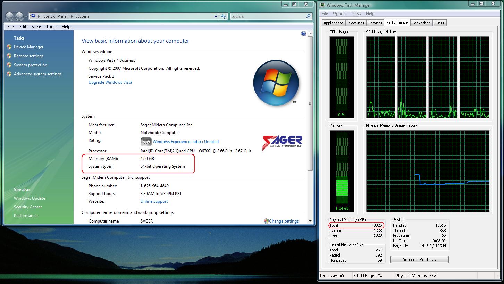Expand the address bar history dropdown arrow
Image resolution: width=504 pixels, height=284 pixels.
[x=216, y=16]
